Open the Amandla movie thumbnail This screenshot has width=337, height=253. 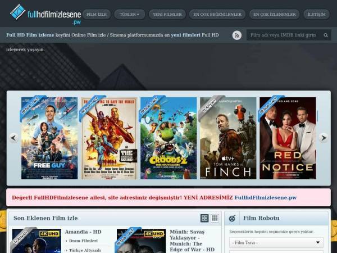[x=37, y=241]
